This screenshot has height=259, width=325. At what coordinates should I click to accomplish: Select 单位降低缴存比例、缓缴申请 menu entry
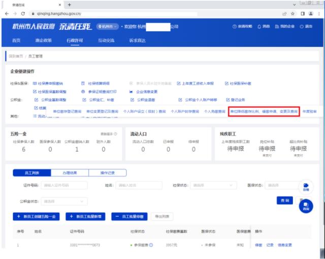click(x=264, y=112)
